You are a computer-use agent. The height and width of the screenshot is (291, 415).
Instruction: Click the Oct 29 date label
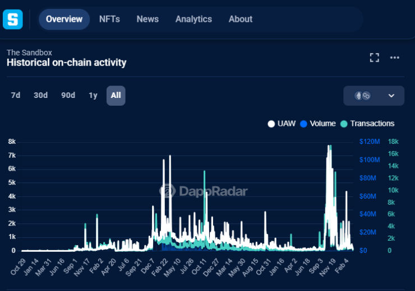[19, 266]
